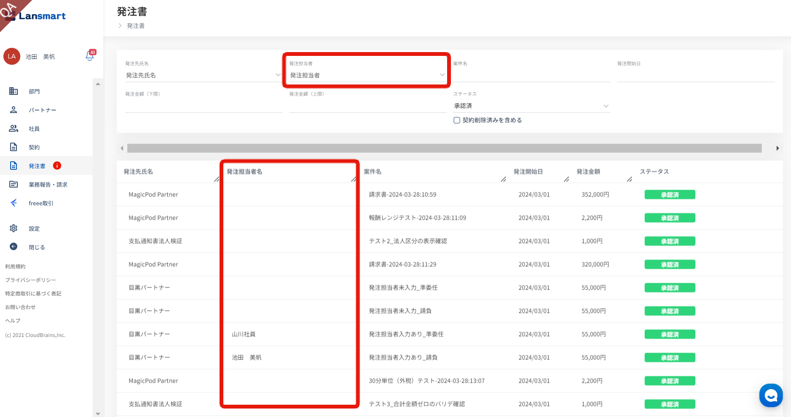Open the 発注担当者 filter dropdown
Viewport: 791px width, 417px height.
pos(368,75)
